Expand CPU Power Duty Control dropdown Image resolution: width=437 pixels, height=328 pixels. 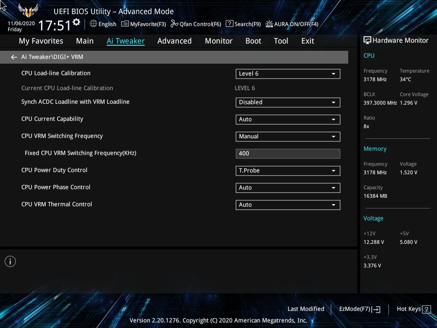pos(288,171)
